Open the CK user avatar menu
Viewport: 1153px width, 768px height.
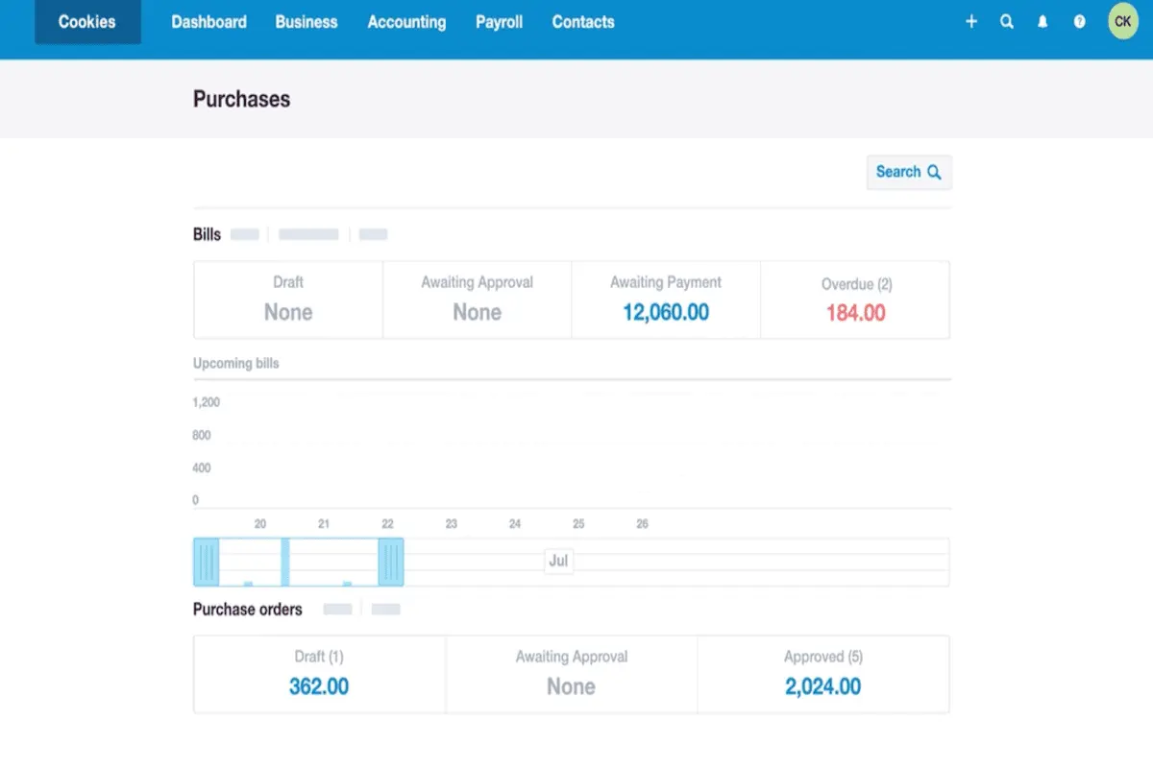pos(1122,21)
